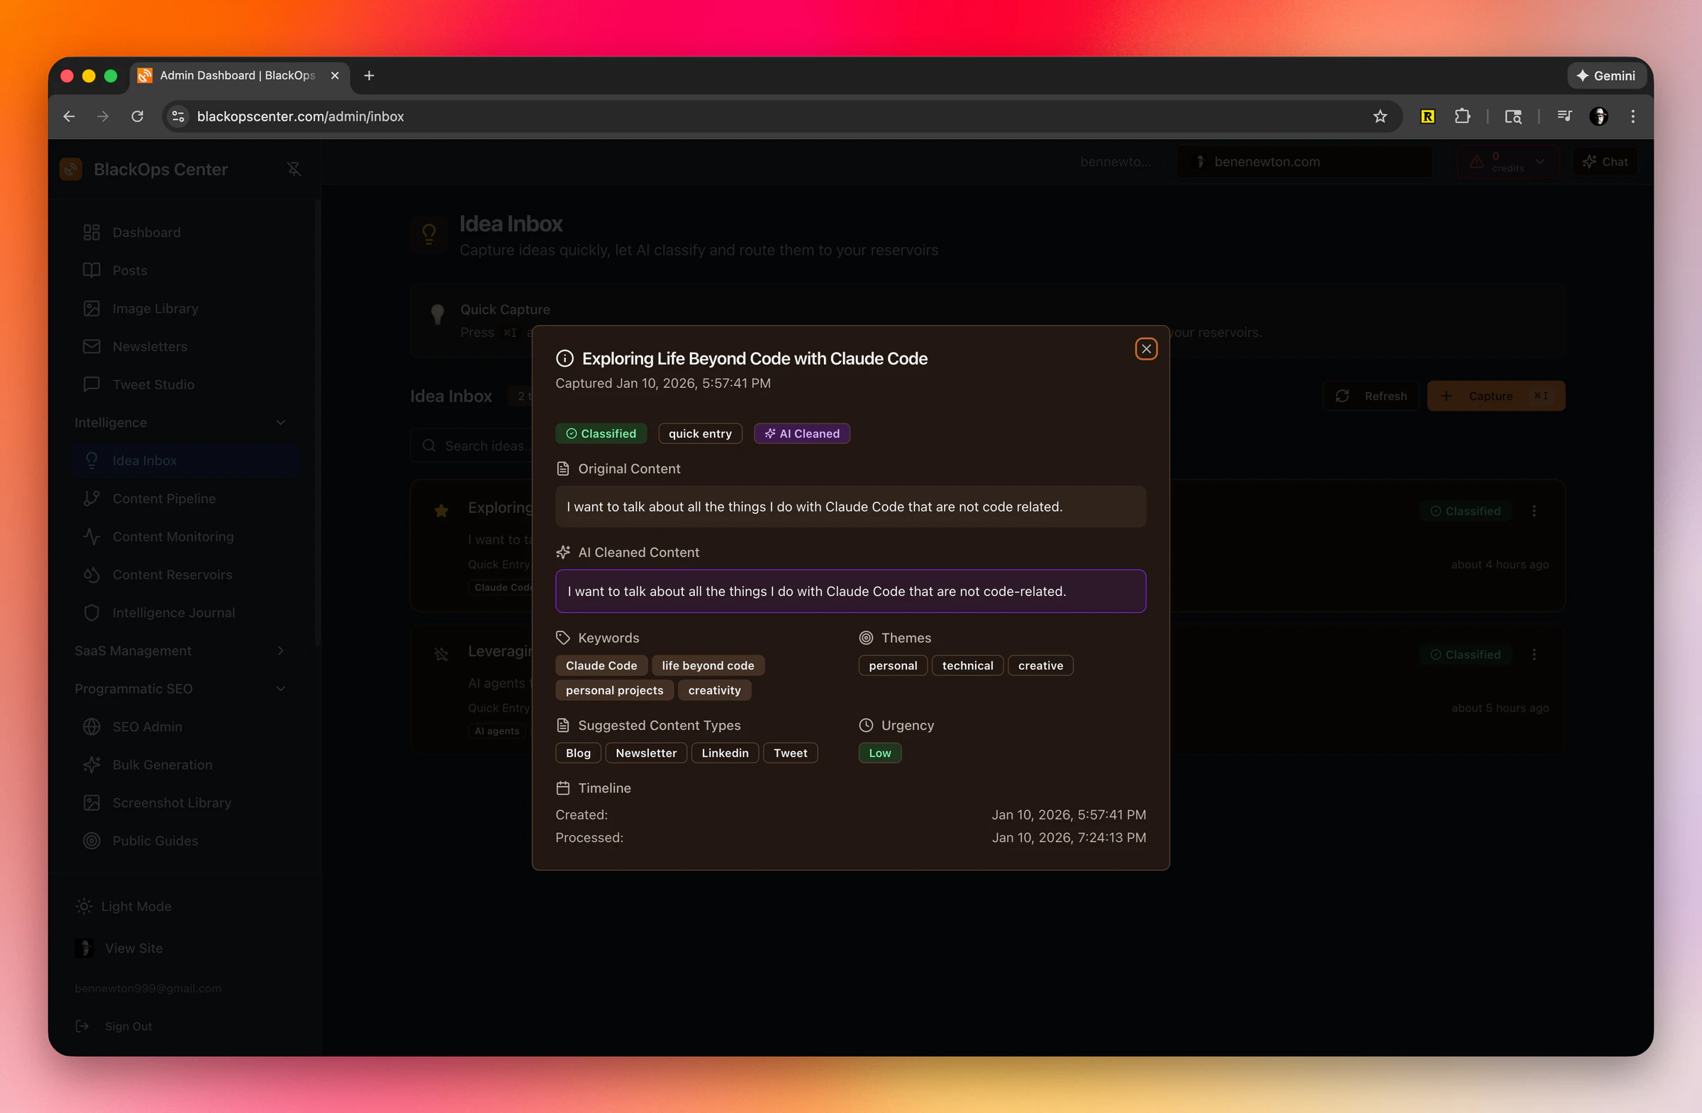Click the Refresh button

click(1370, 396)
